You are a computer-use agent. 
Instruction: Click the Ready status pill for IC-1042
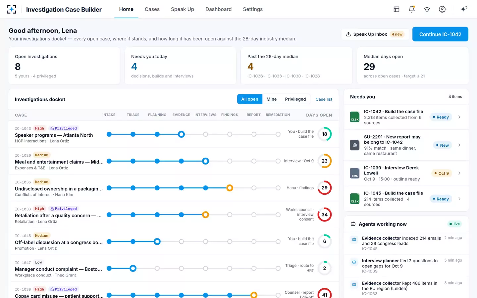pyautogui.click(x=441, y=117)
